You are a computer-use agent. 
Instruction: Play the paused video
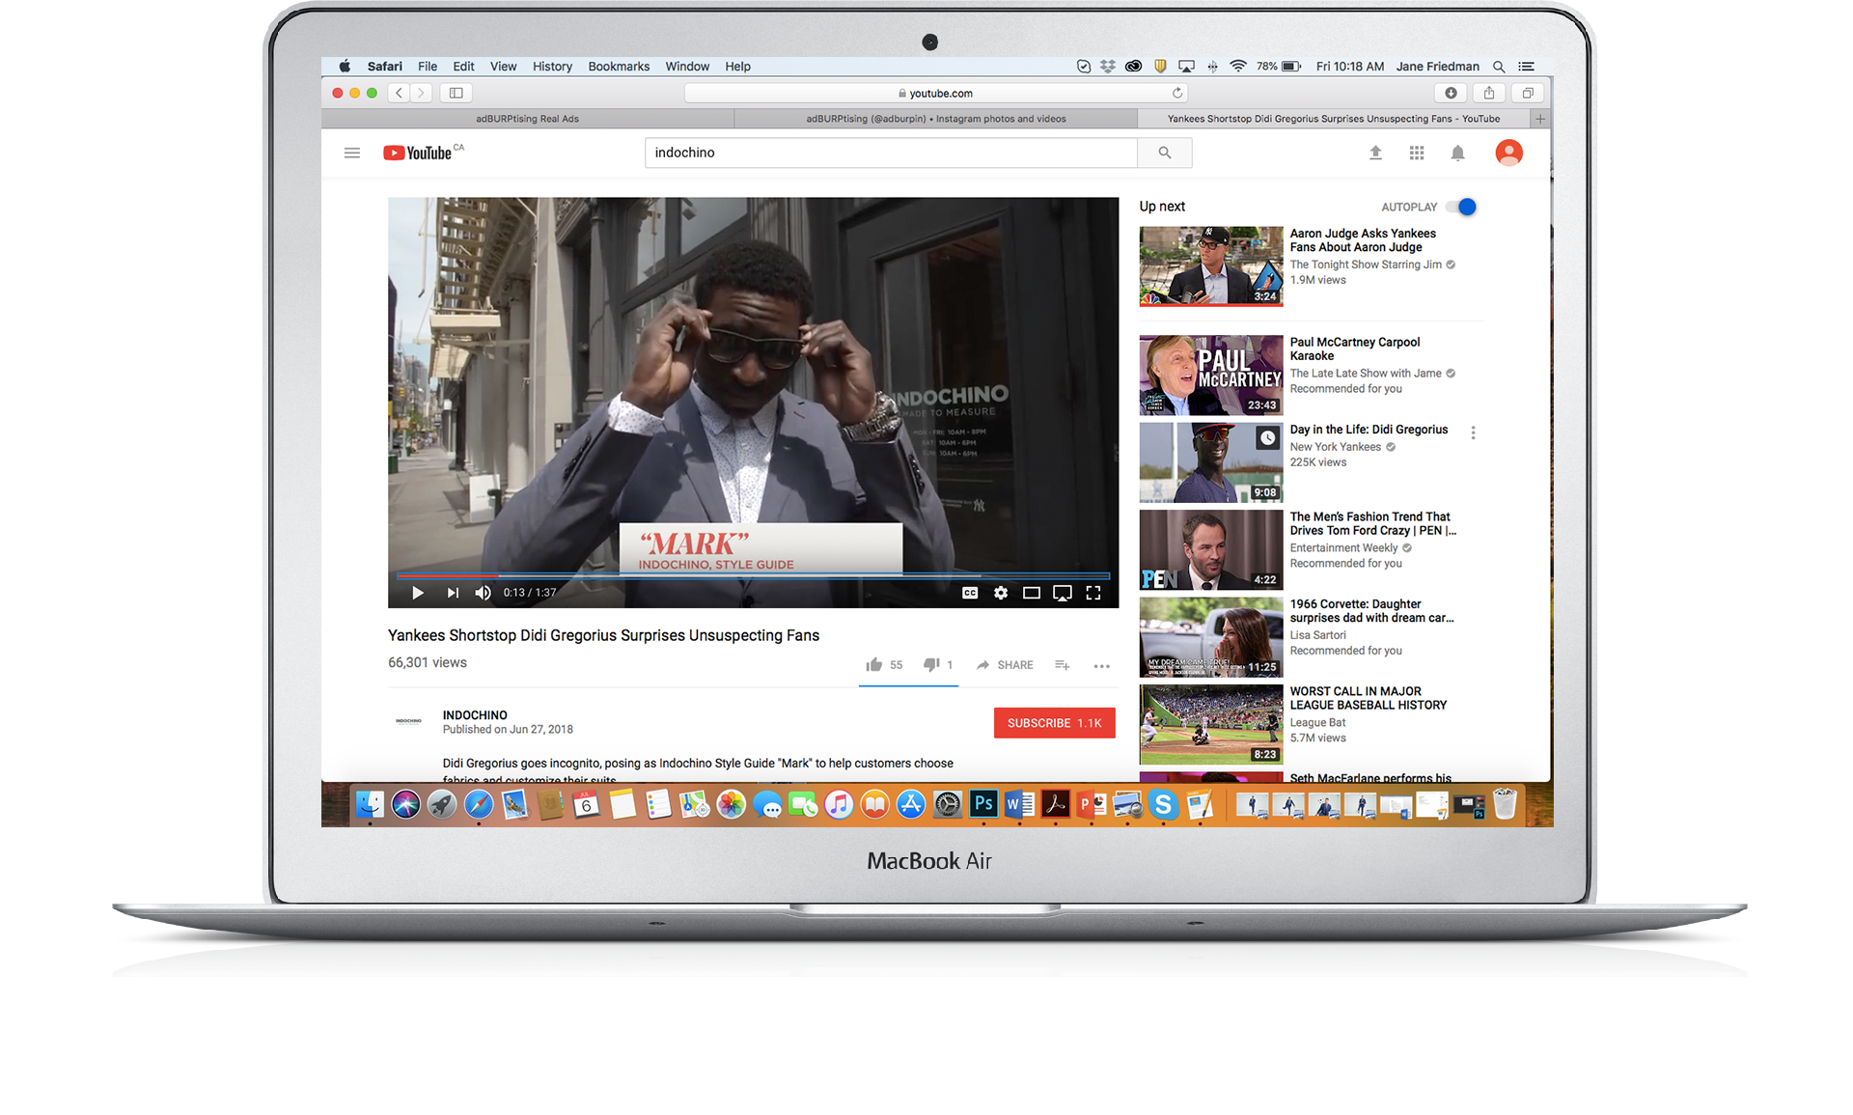coord(417,593)
